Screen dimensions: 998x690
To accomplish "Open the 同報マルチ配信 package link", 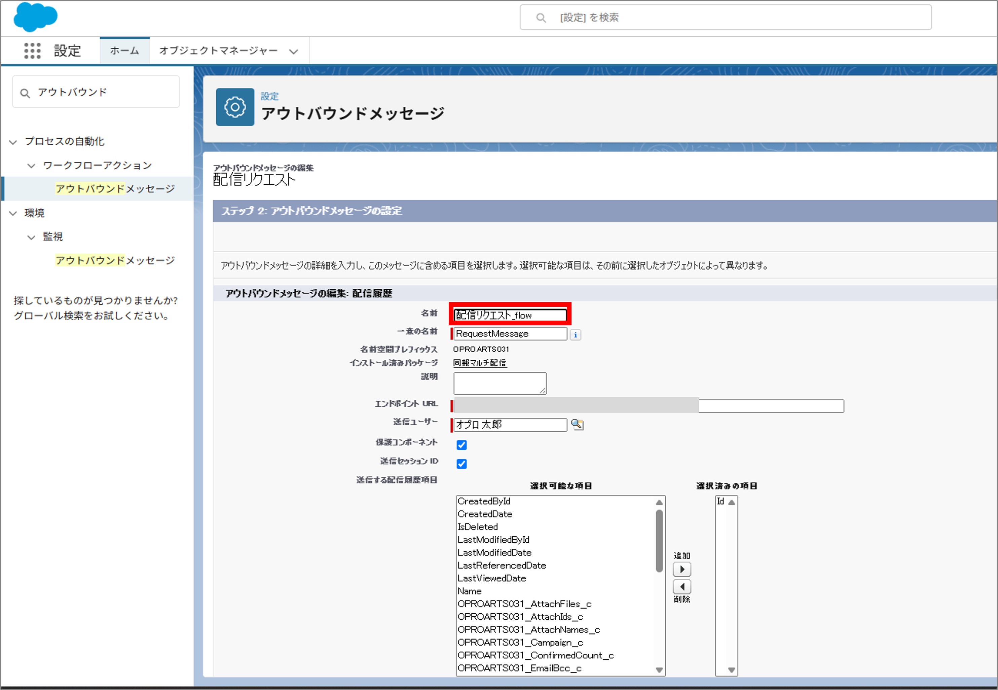I will click(x=480, y=363).
